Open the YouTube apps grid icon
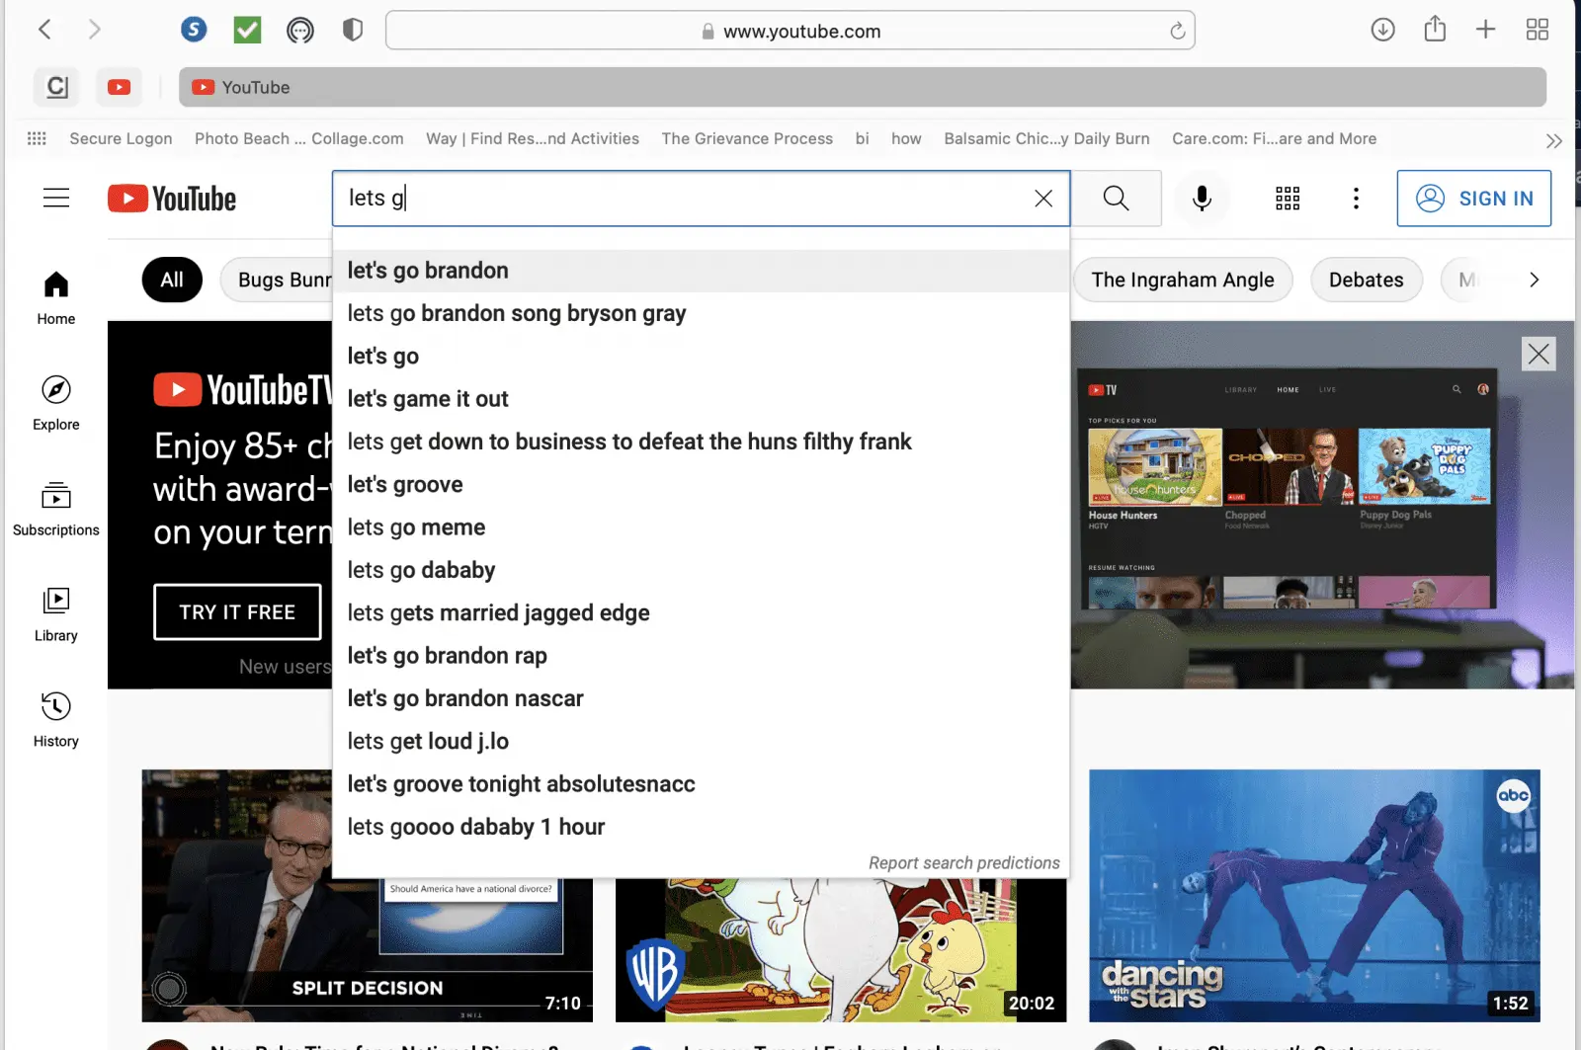 pyautogui.click(x=1287, y=199)
